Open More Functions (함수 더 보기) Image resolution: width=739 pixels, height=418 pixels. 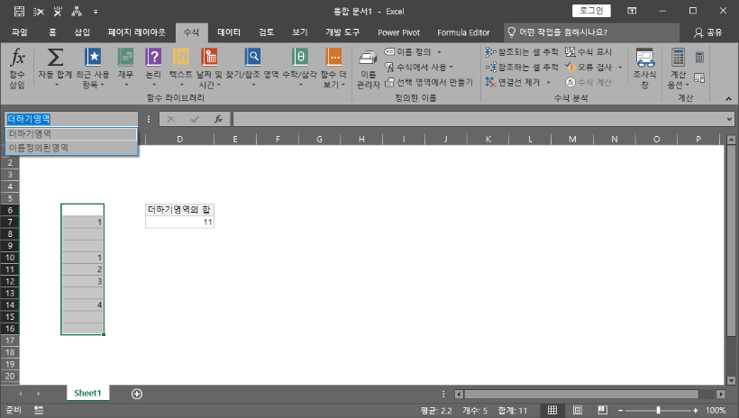333,68
